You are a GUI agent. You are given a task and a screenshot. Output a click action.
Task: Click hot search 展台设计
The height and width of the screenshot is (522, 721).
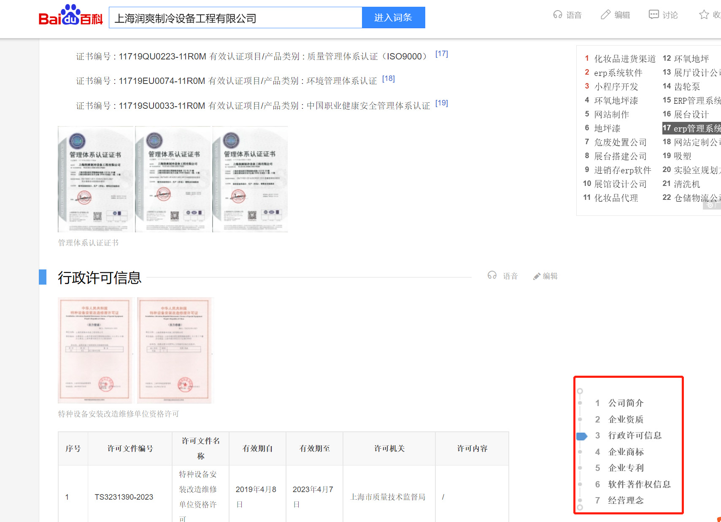[x=691, y=114]
